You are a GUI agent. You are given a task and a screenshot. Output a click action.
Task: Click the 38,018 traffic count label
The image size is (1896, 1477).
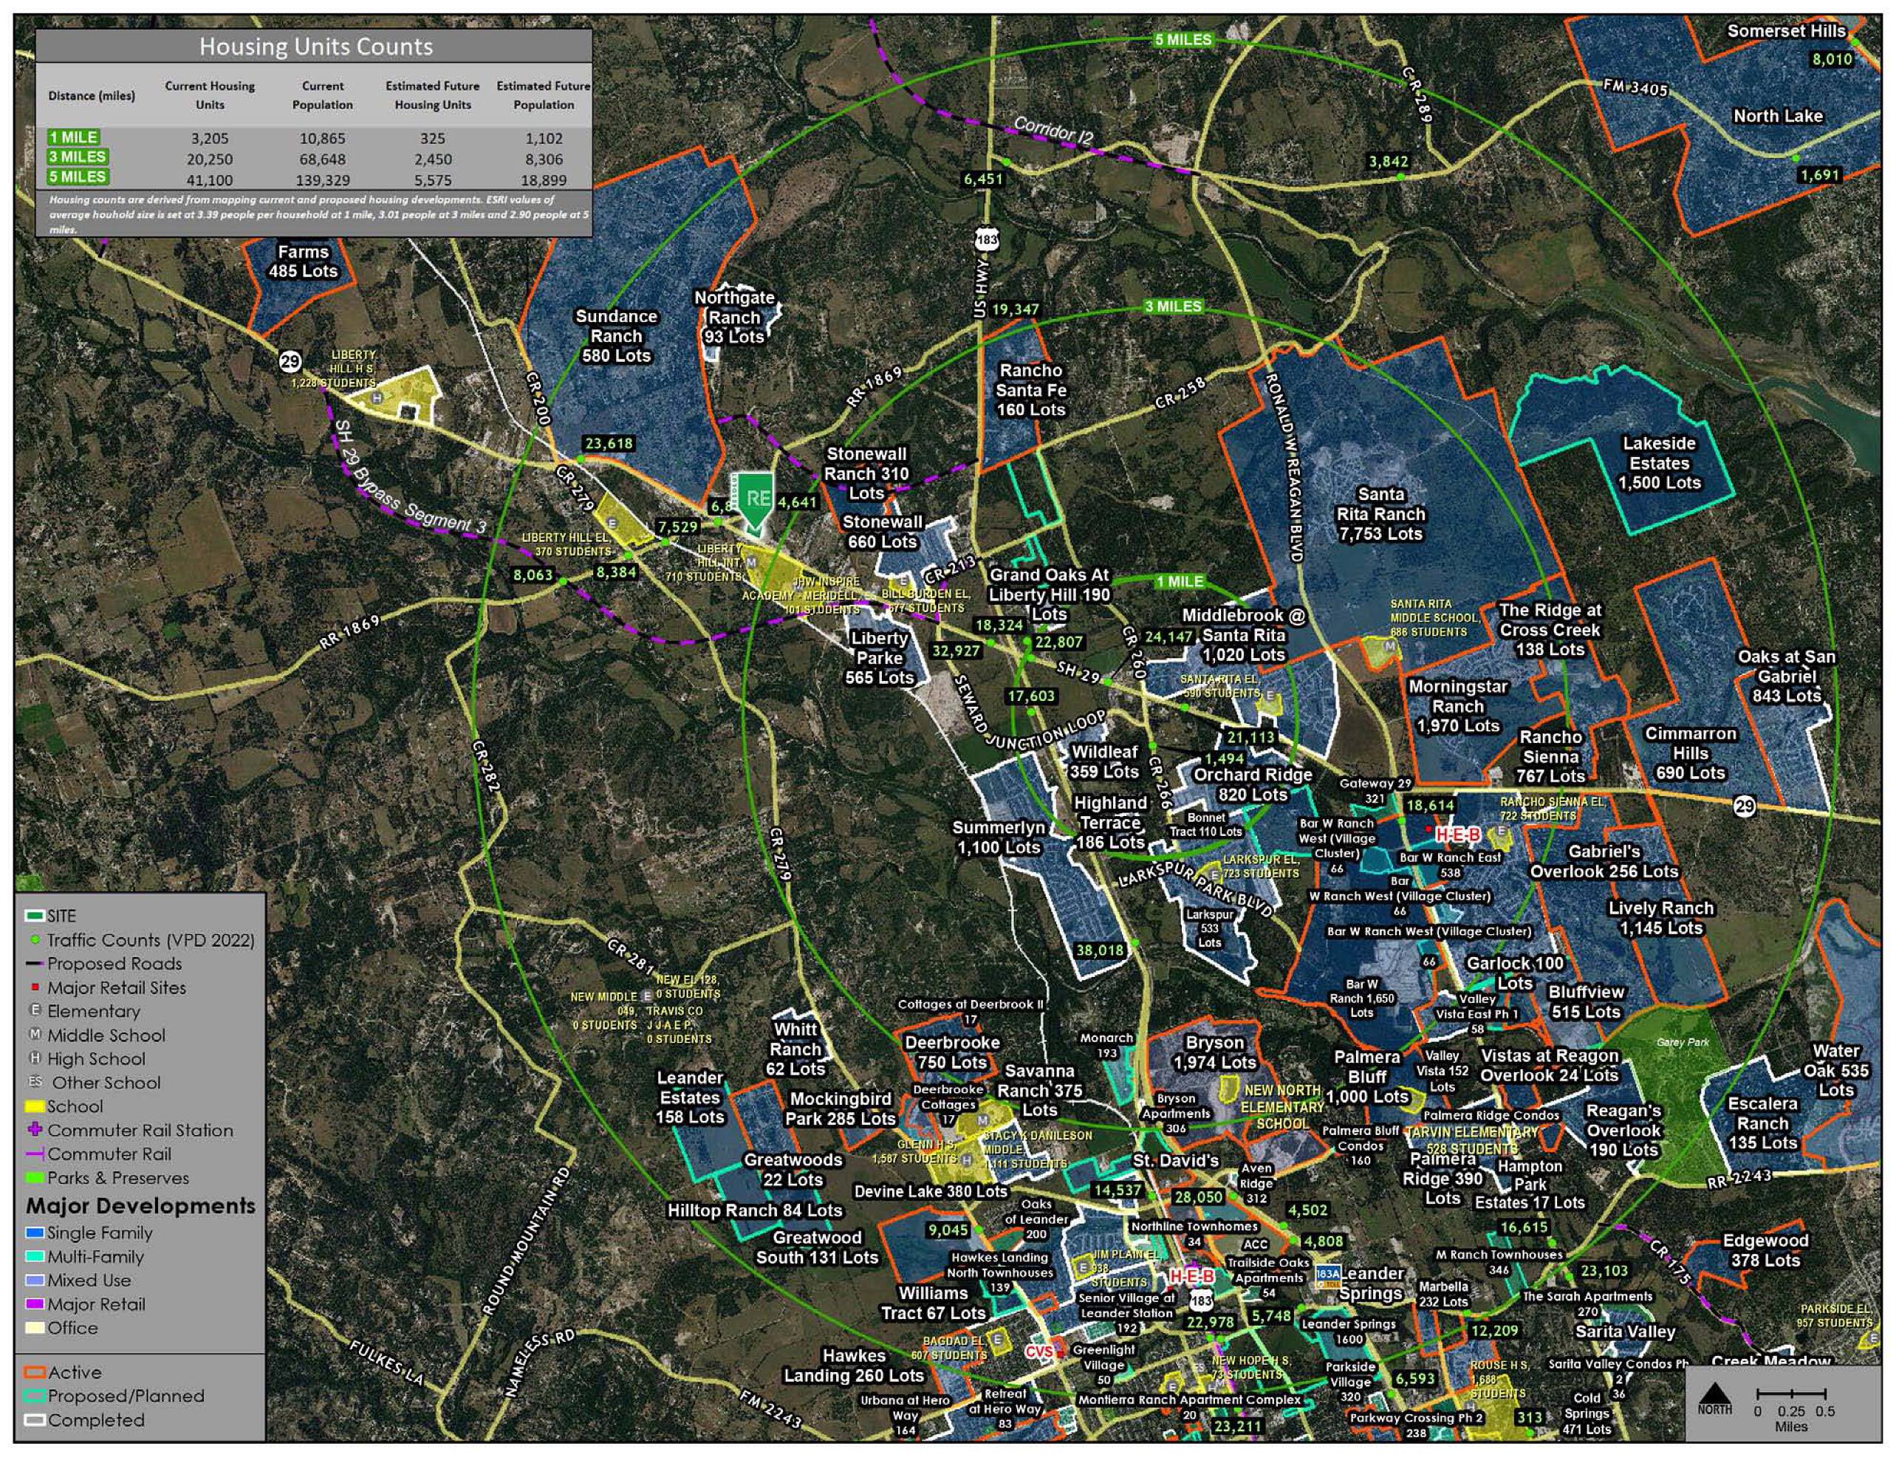1100,950
